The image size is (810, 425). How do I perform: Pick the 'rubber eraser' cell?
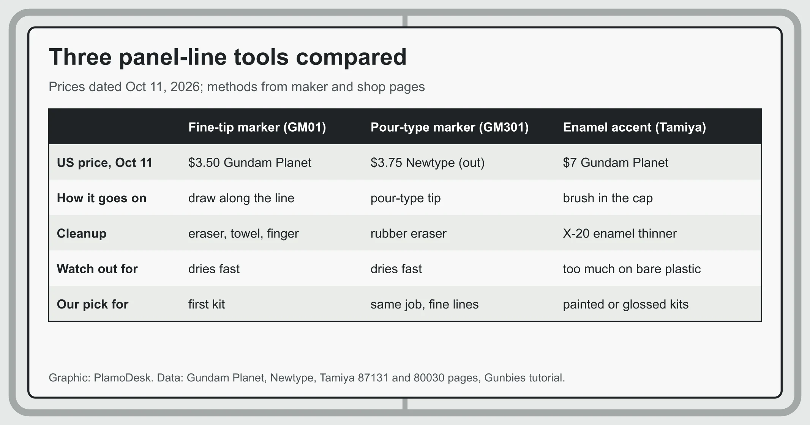tap(409, 233)
